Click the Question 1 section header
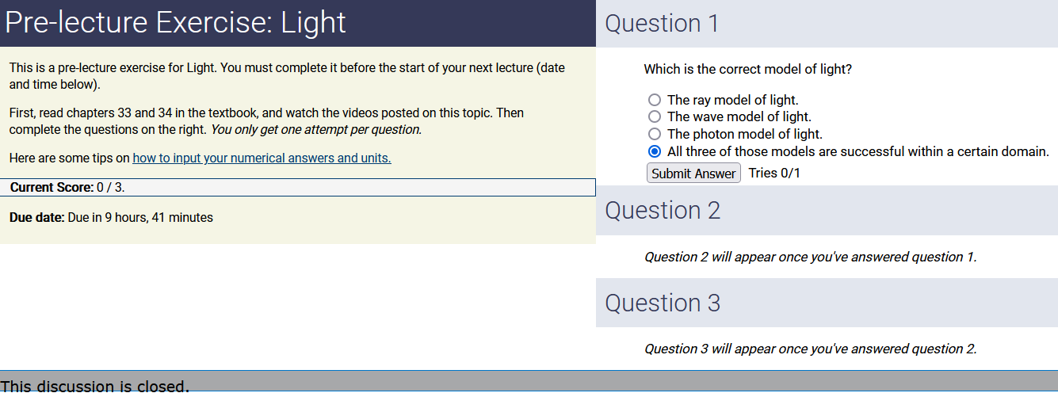This screenshot has height=412, width=1058. [662, 24]
